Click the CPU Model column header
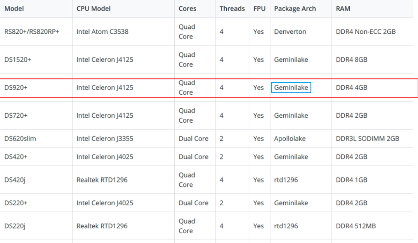Viewport: 418px width, 243px height. pyautogui.click(x=94, y=9)
